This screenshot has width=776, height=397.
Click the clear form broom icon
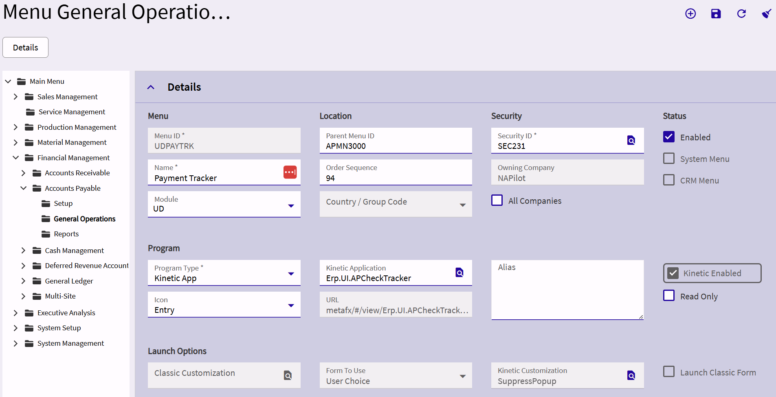pos(766,14)
